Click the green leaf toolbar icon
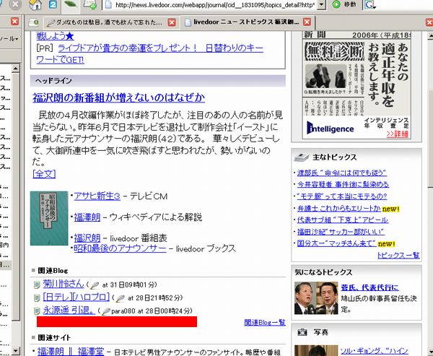The height and width of the screenshot is (356, 433). [71, 4]
